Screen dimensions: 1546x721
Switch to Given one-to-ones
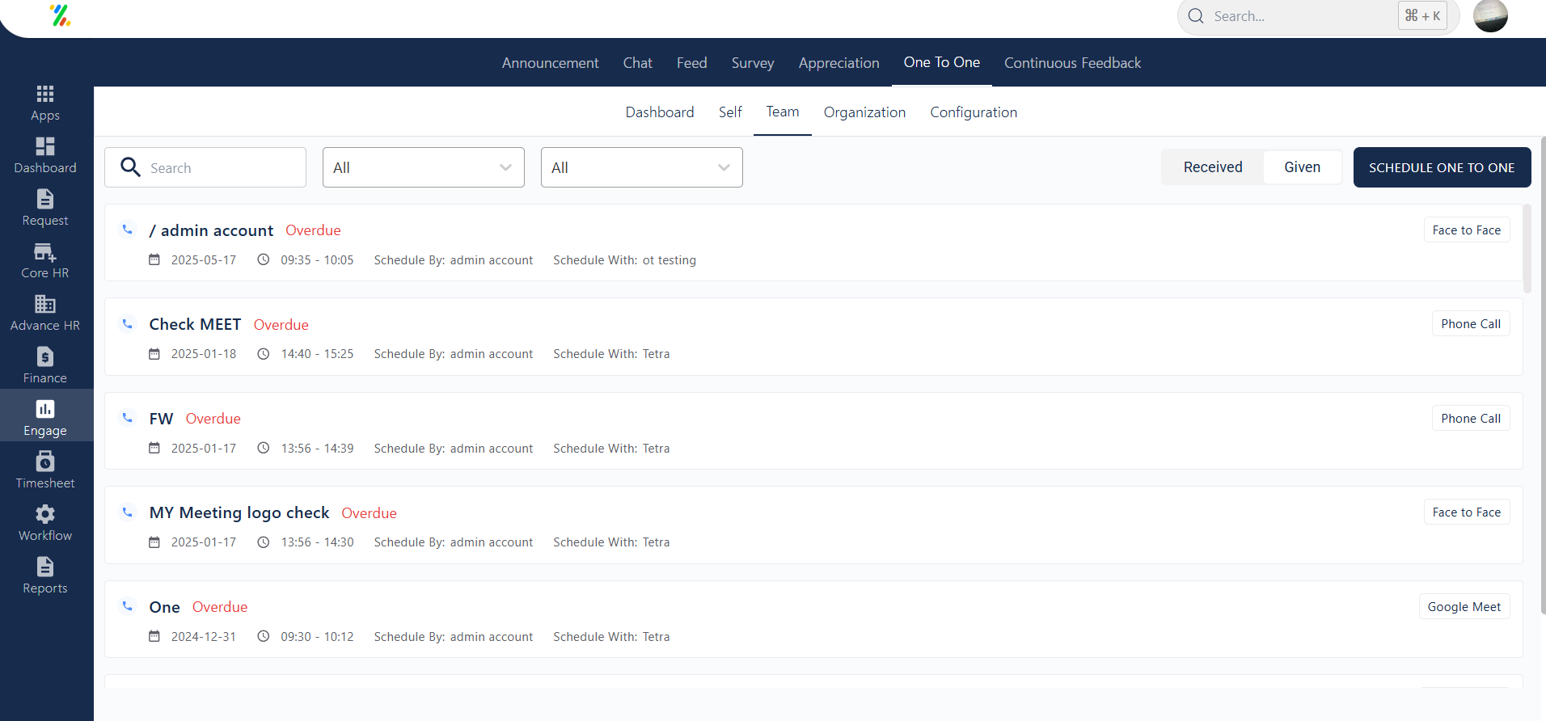(1302, 167)
